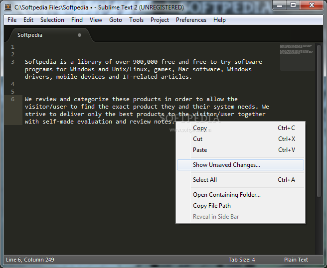Click line number 6 in the gutter
This screenshot has width=327, height=268.
point(13,99)
